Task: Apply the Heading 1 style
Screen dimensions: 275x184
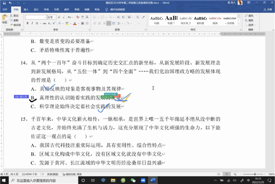Action: 171,20
